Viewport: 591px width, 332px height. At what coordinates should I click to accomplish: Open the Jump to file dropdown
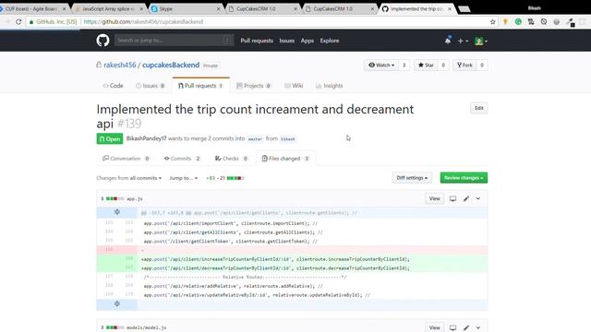click(x=183, y=178)
